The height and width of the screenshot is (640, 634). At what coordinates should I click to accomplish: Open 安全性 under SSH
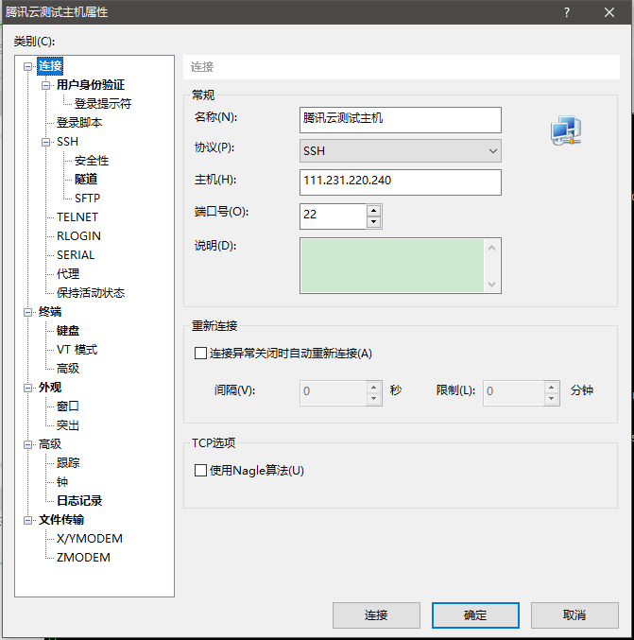tap(92, 161)
